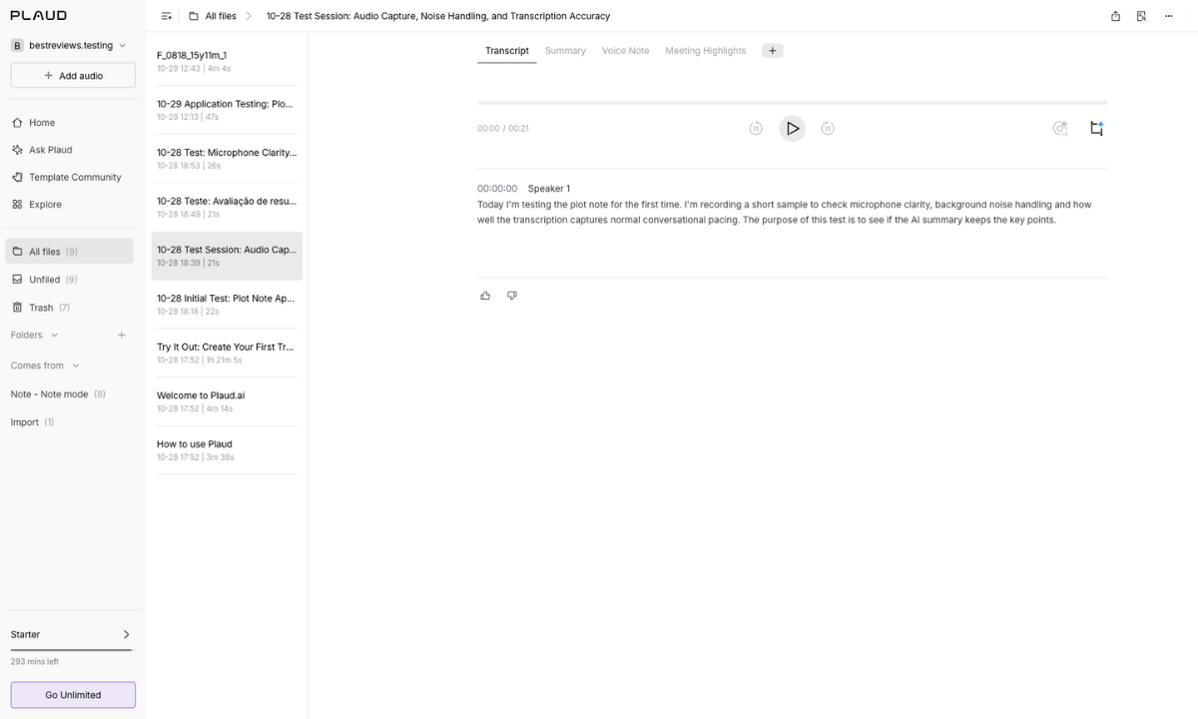Click Go Unlimited to upgrade
The image size is (1198, 719).
coord(73,694)
